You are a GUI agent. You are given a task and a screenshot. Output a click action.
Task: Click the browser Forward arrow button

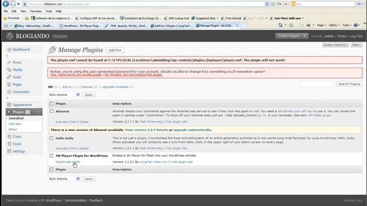(13, 4)
